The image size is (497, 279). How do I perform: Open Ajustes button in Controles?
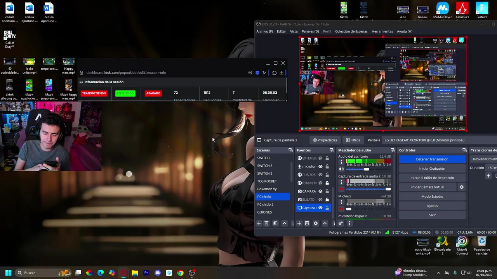click(x=432, y=206)
